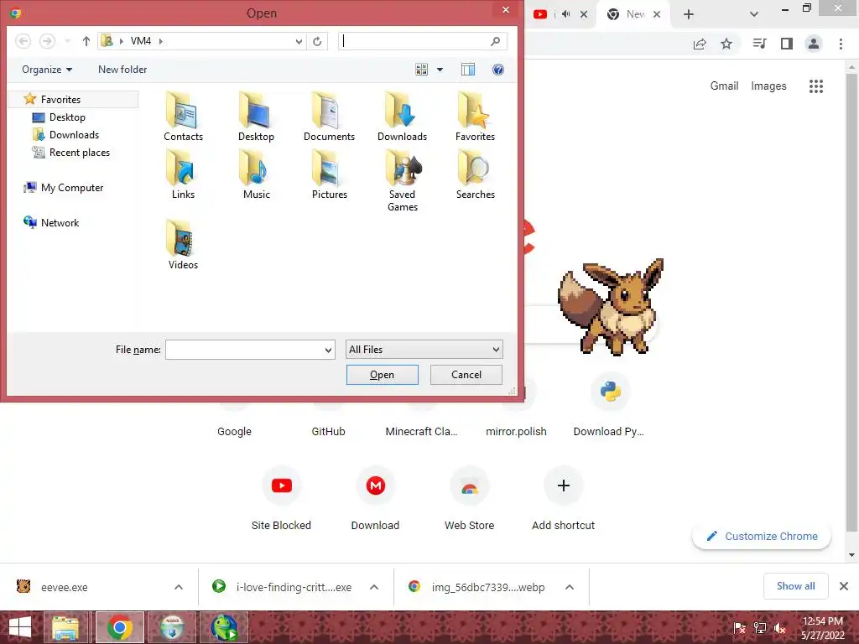Open the Saved Games folder
The width and height of the screenshot is (859, 644).
pos(402,181)
